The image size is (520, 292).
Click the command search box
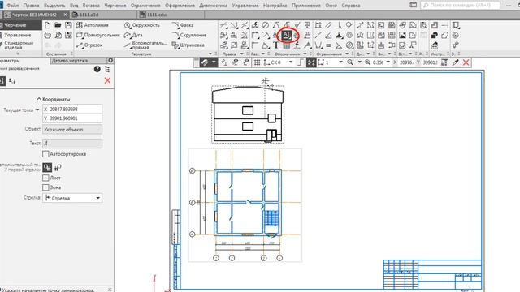coord(461,6)
